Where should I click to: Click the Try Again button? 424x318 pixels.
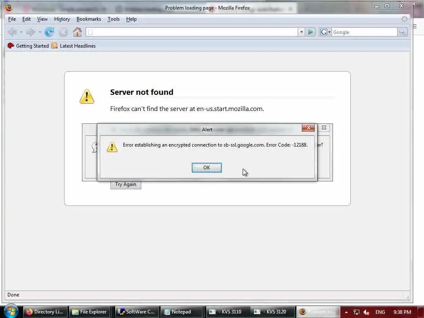tap(126, 184)
